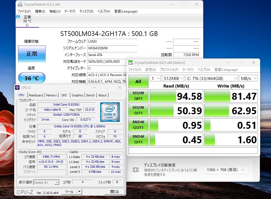Open the Graphics tab in CPU-Z

(x=77, y=95)
